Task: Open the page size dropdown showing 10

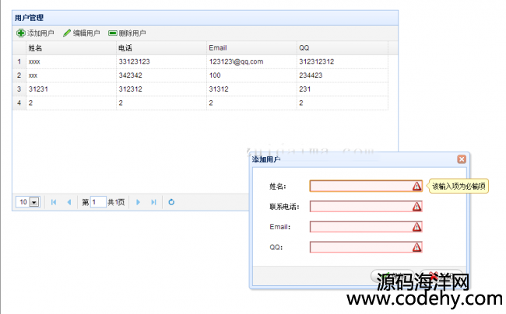Action: 33,202
